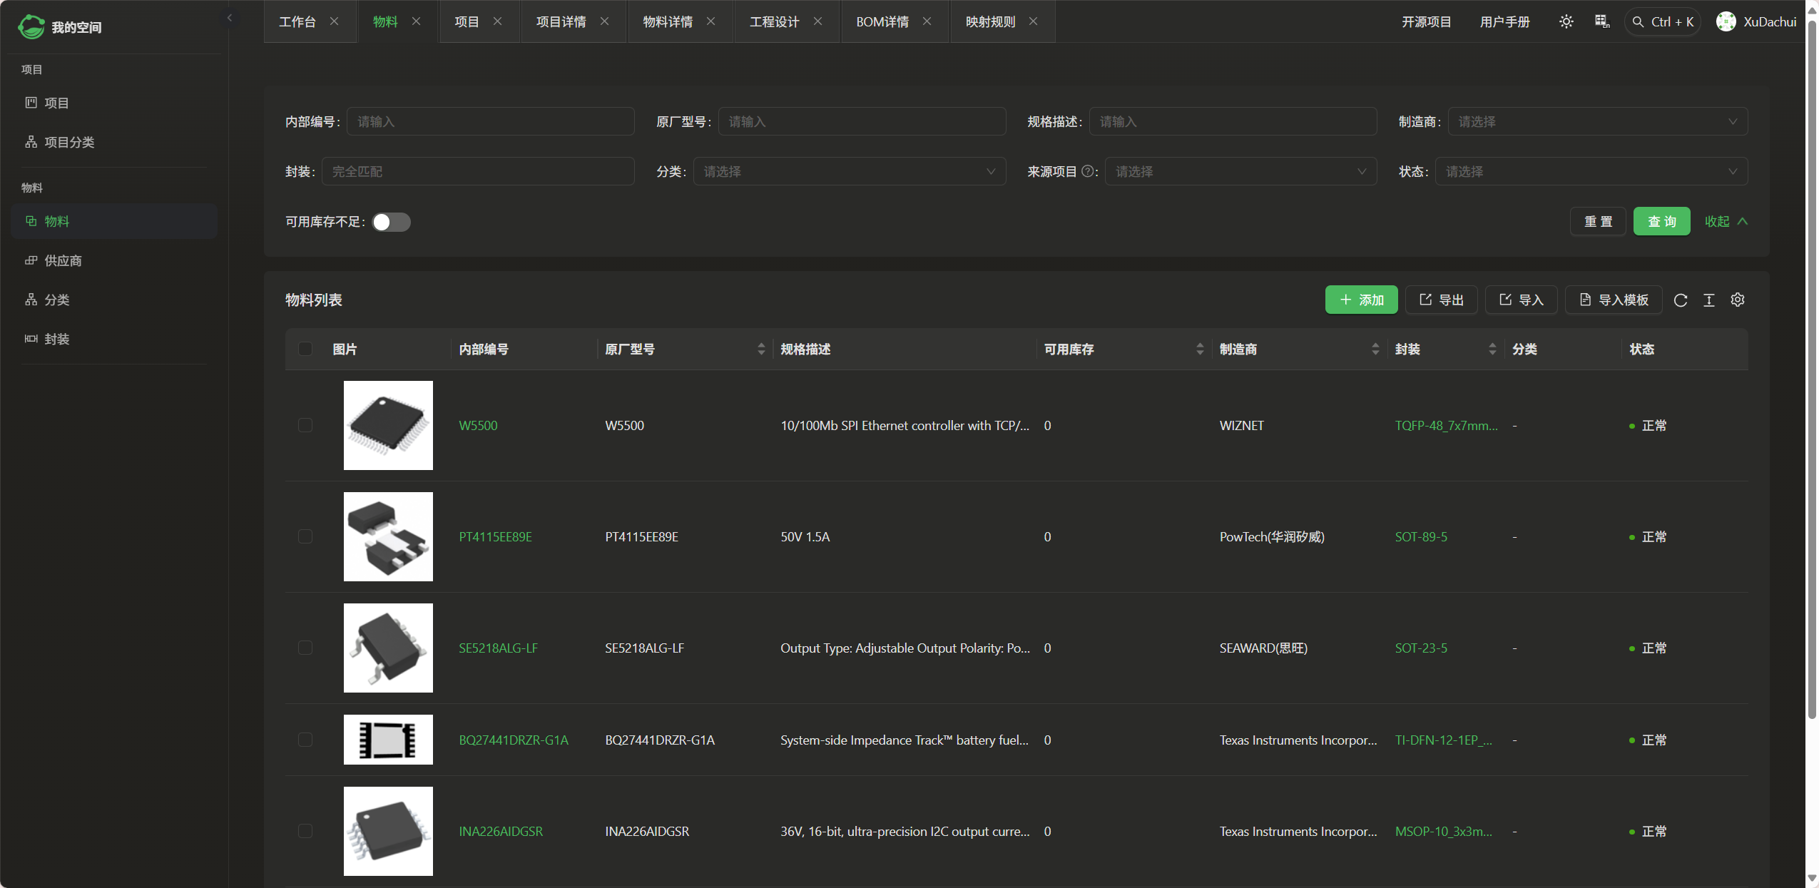
Task: Sort by the 原厂型号 column sort icon
Action: click(760, 349)
